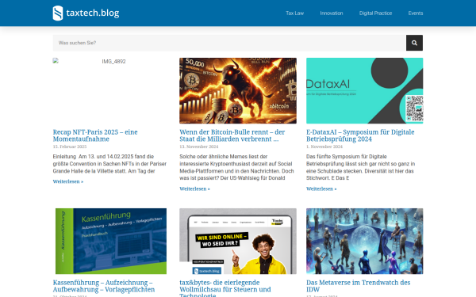Open 'Kassenführung – Aufzeichnung' article title
Viewport: 476px width, 297px height.
pos(104,286)
